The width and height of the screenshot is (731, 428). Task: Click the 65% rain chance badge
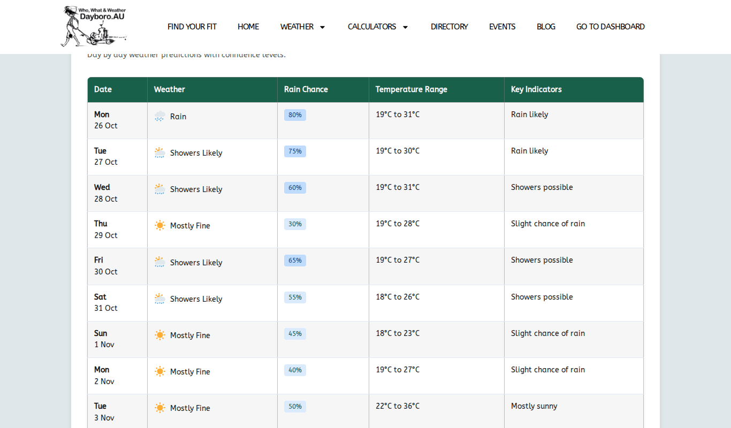[x=295, y=261]
